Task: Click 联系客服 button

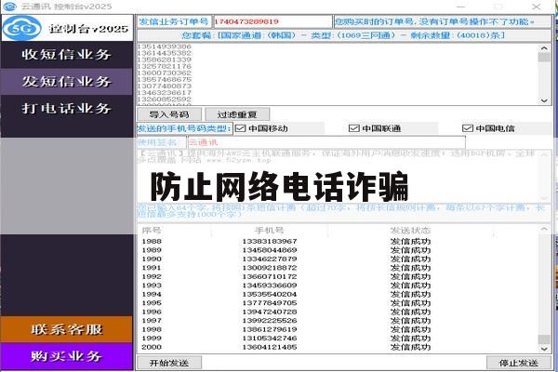Action: pos(67,329)
